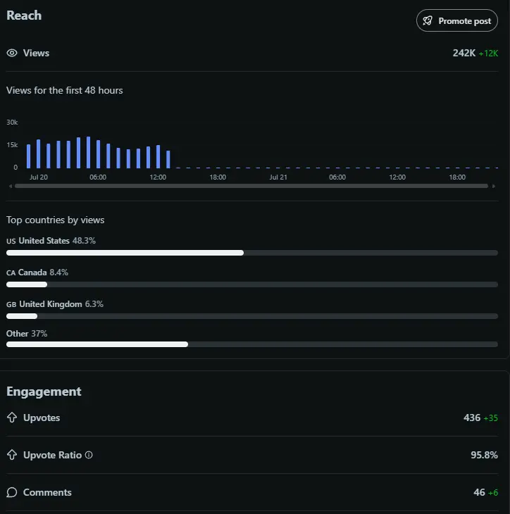The width and height of the screenshot is (510, 514).
Task: Click the horizontal scrollbar under the views chart
Action: pos(251,186)
